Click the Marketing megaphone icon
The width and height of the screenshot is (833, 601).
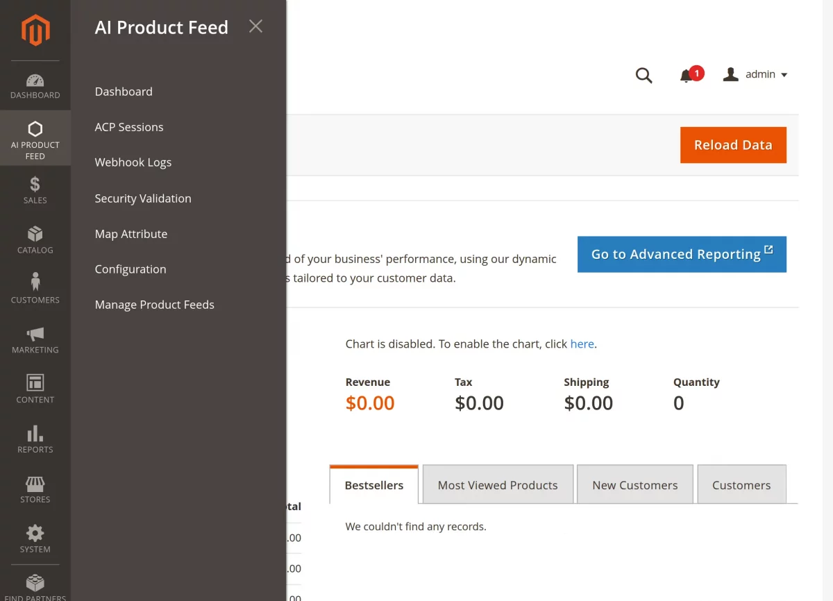pyautogui.click(x=35, y=338)
